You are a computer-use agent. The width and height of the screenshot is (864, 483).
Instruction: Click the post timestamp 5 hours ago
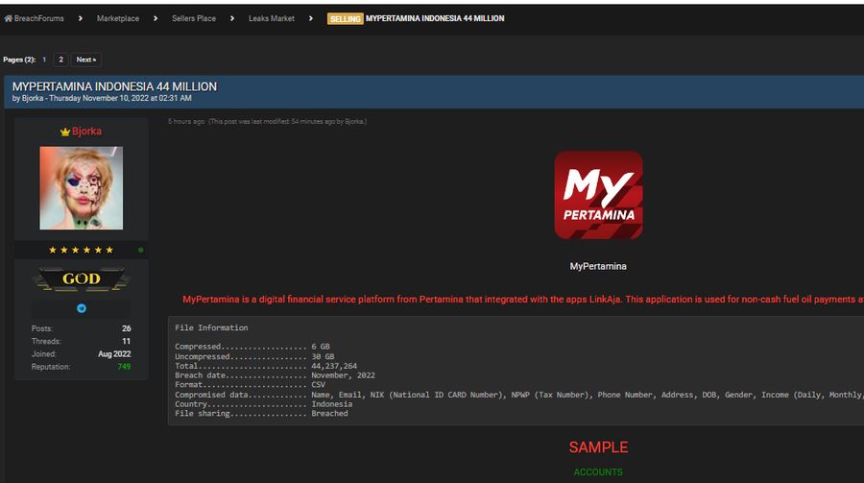(x=186, y=121)
